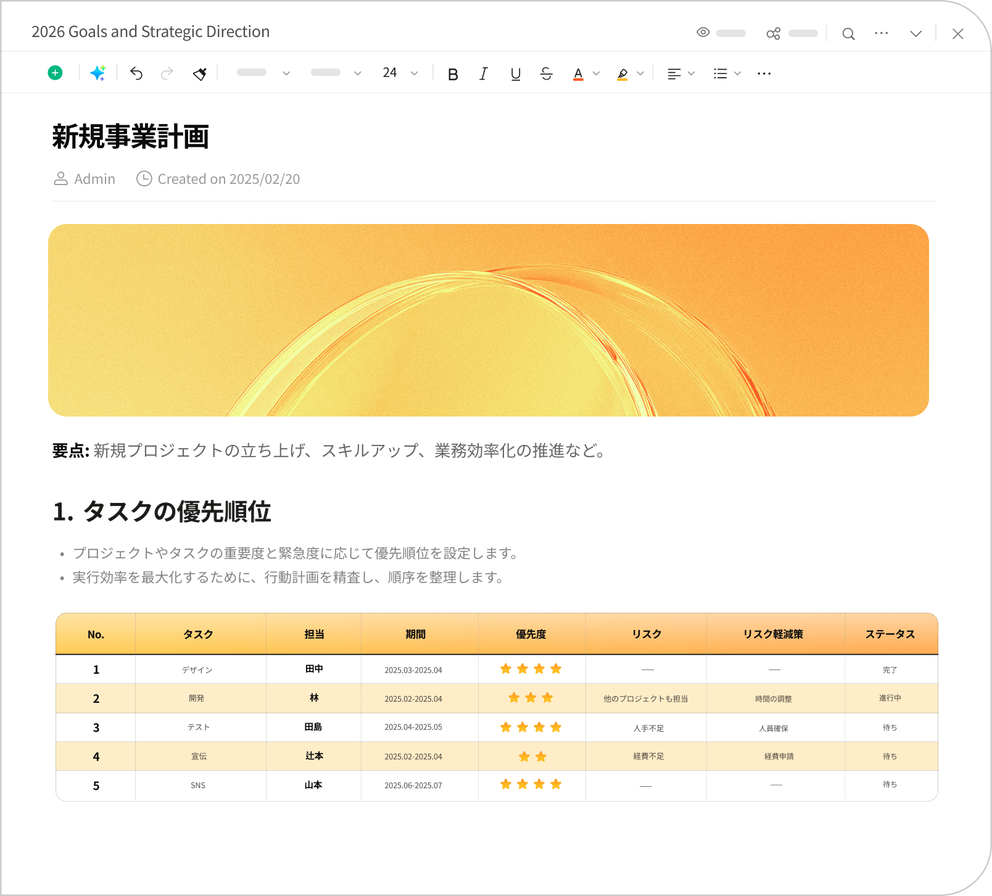Open the AI sparkle assistant
Image resolution: width=992 pixels, height=896 pixels.
click(x=98, y=73)
